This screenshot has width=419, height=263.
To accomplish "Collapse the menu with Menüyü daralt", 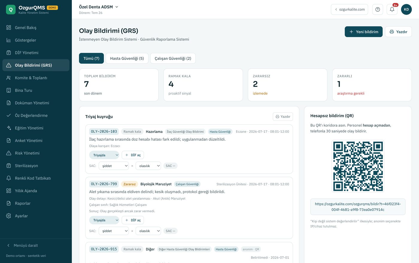I will 36,245.
